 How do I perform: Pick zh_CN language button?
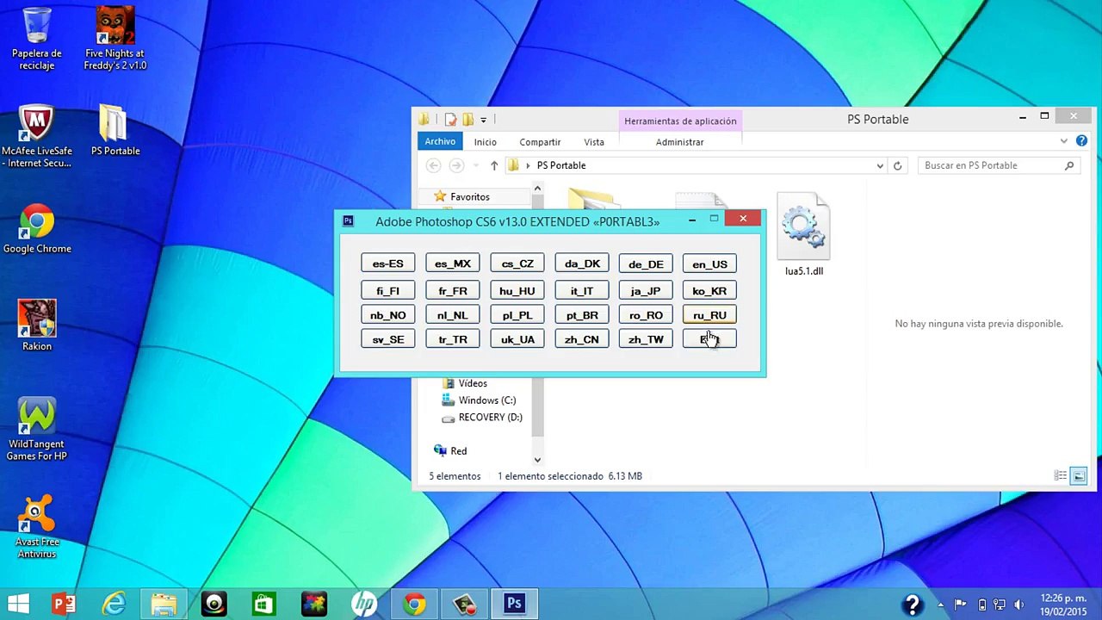[x=582, y=338]
